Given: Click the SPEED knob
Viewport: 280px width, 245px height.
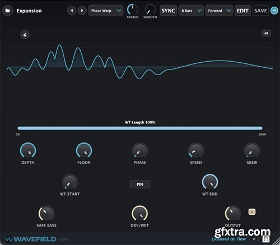Looking at the screenshot, I should coord(196,151).
